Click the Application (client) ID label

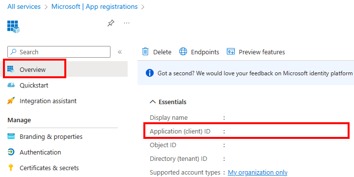pos(180,132)
